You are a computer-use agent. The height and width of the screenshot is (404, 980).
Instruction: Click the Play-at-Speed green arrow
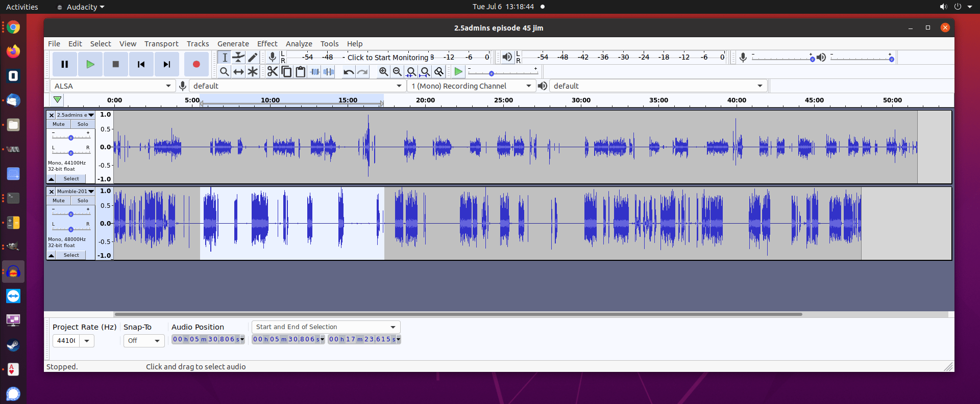point(458,72)
